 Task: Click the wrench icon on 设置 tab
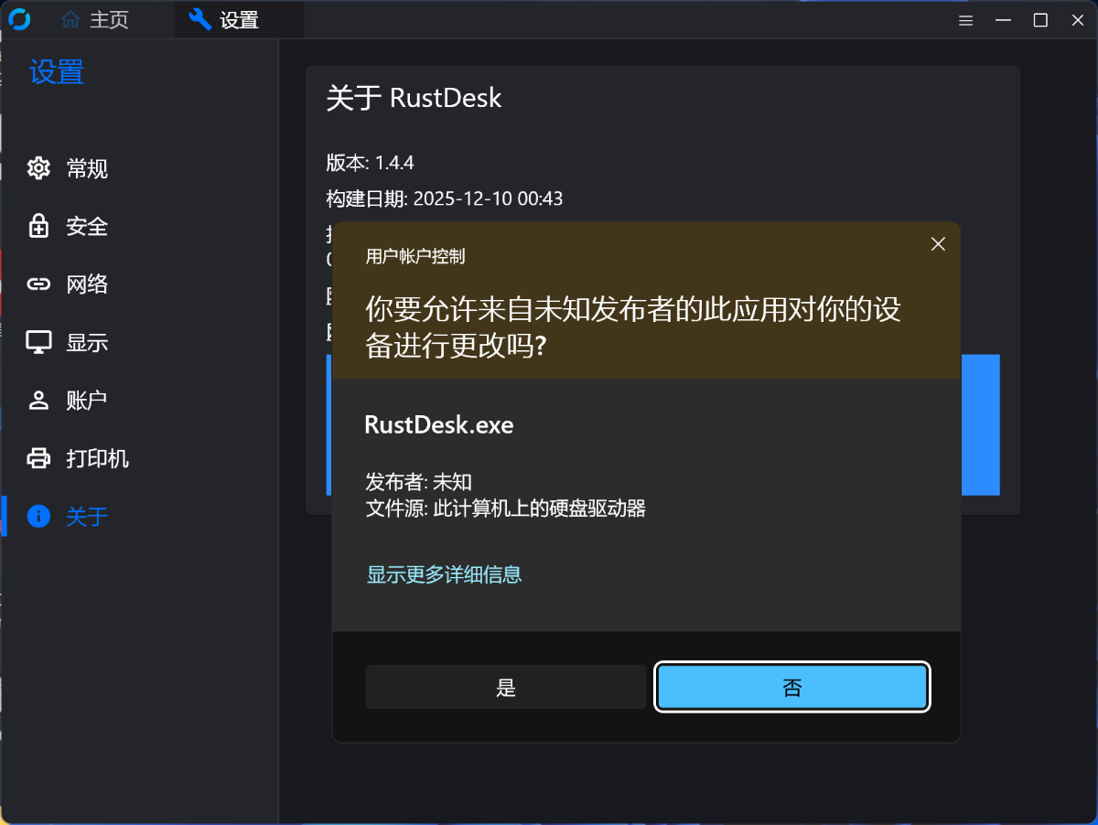coord(199,19)
